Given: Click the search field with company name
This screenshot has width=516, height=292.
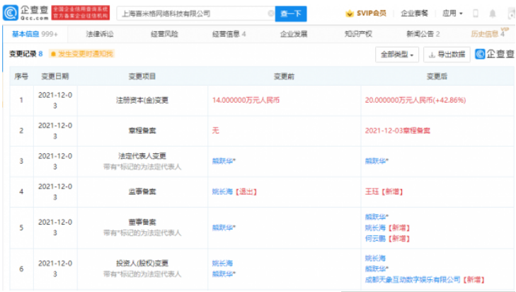Looking at the screenshot, I should [195, 13].
